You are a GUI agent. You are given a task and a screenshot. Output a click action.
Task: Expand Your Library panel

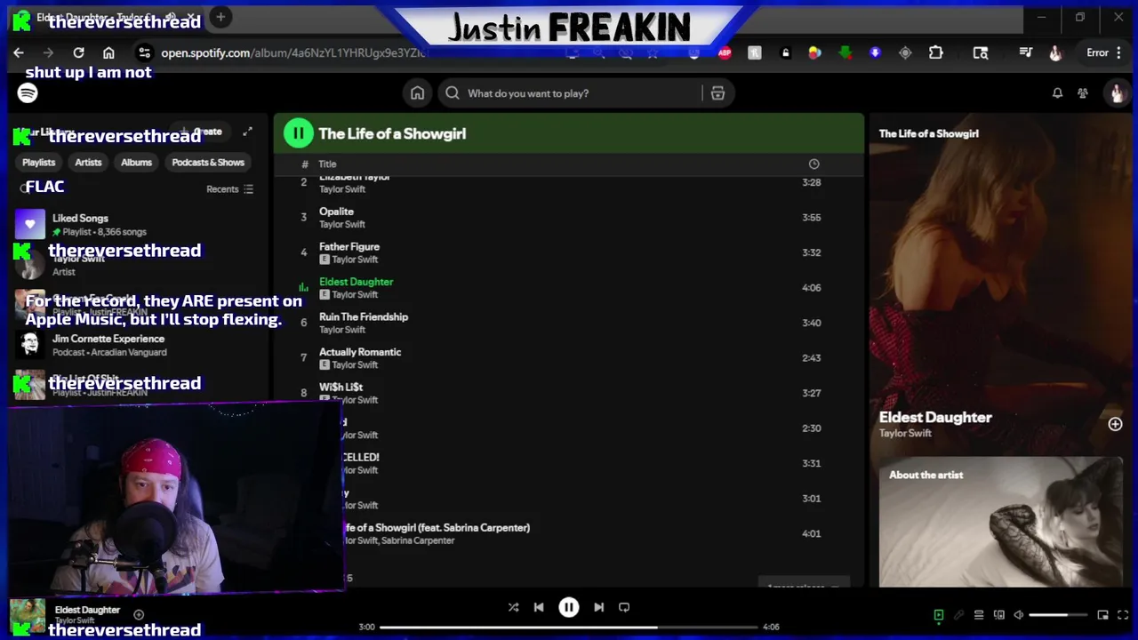tap(247, 132)
